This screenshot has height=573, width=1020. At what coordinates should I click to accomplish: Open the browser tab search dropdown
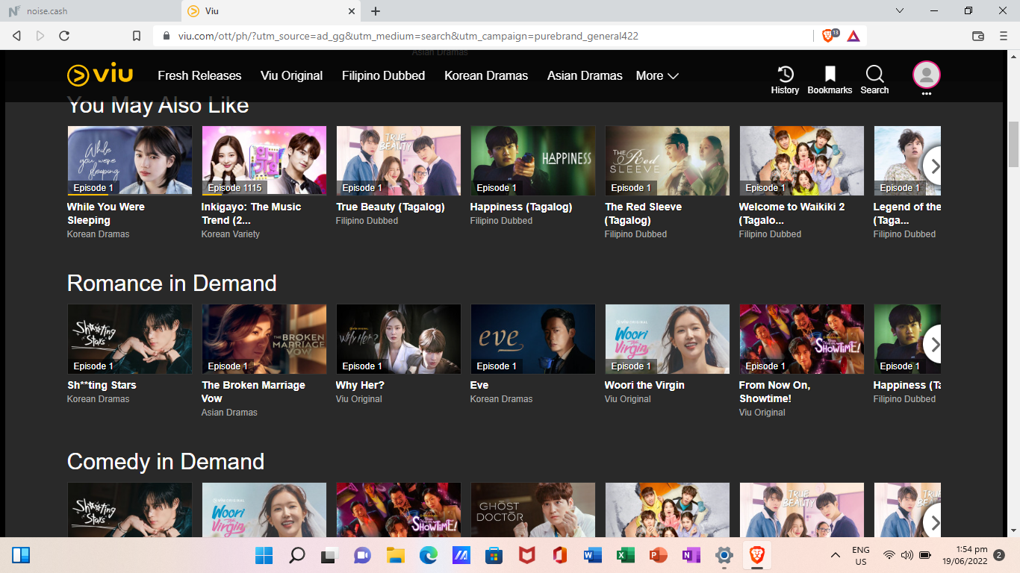[x=900, y=10]
